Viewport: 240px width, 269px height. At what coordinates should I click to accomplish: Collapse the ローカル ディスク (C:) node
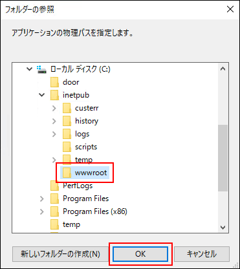pos(29,69)
